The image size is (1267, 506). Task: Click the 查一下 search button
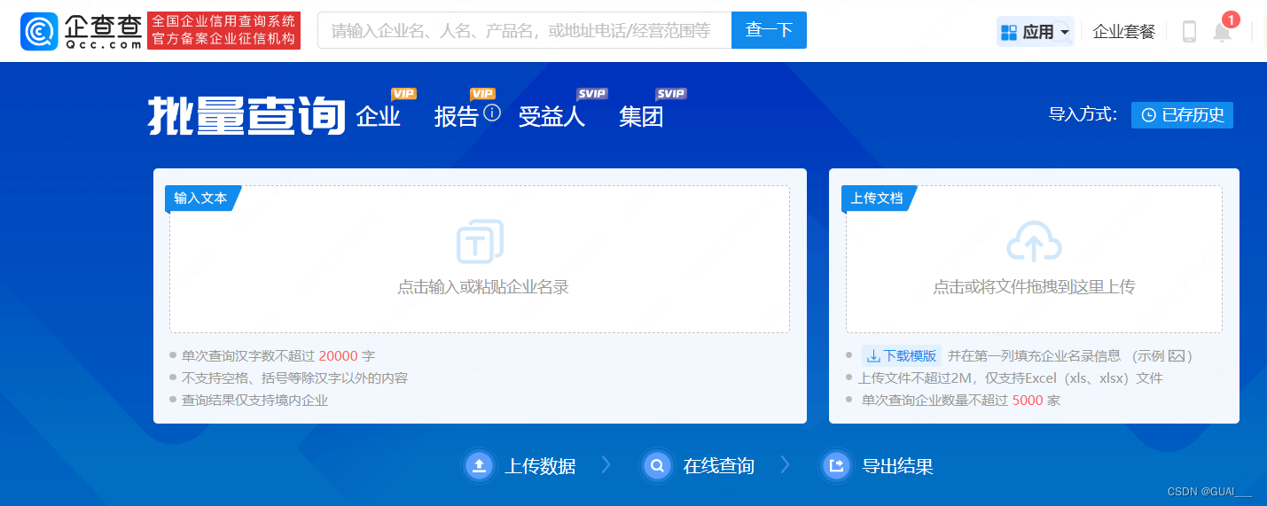tap(769, 30)
